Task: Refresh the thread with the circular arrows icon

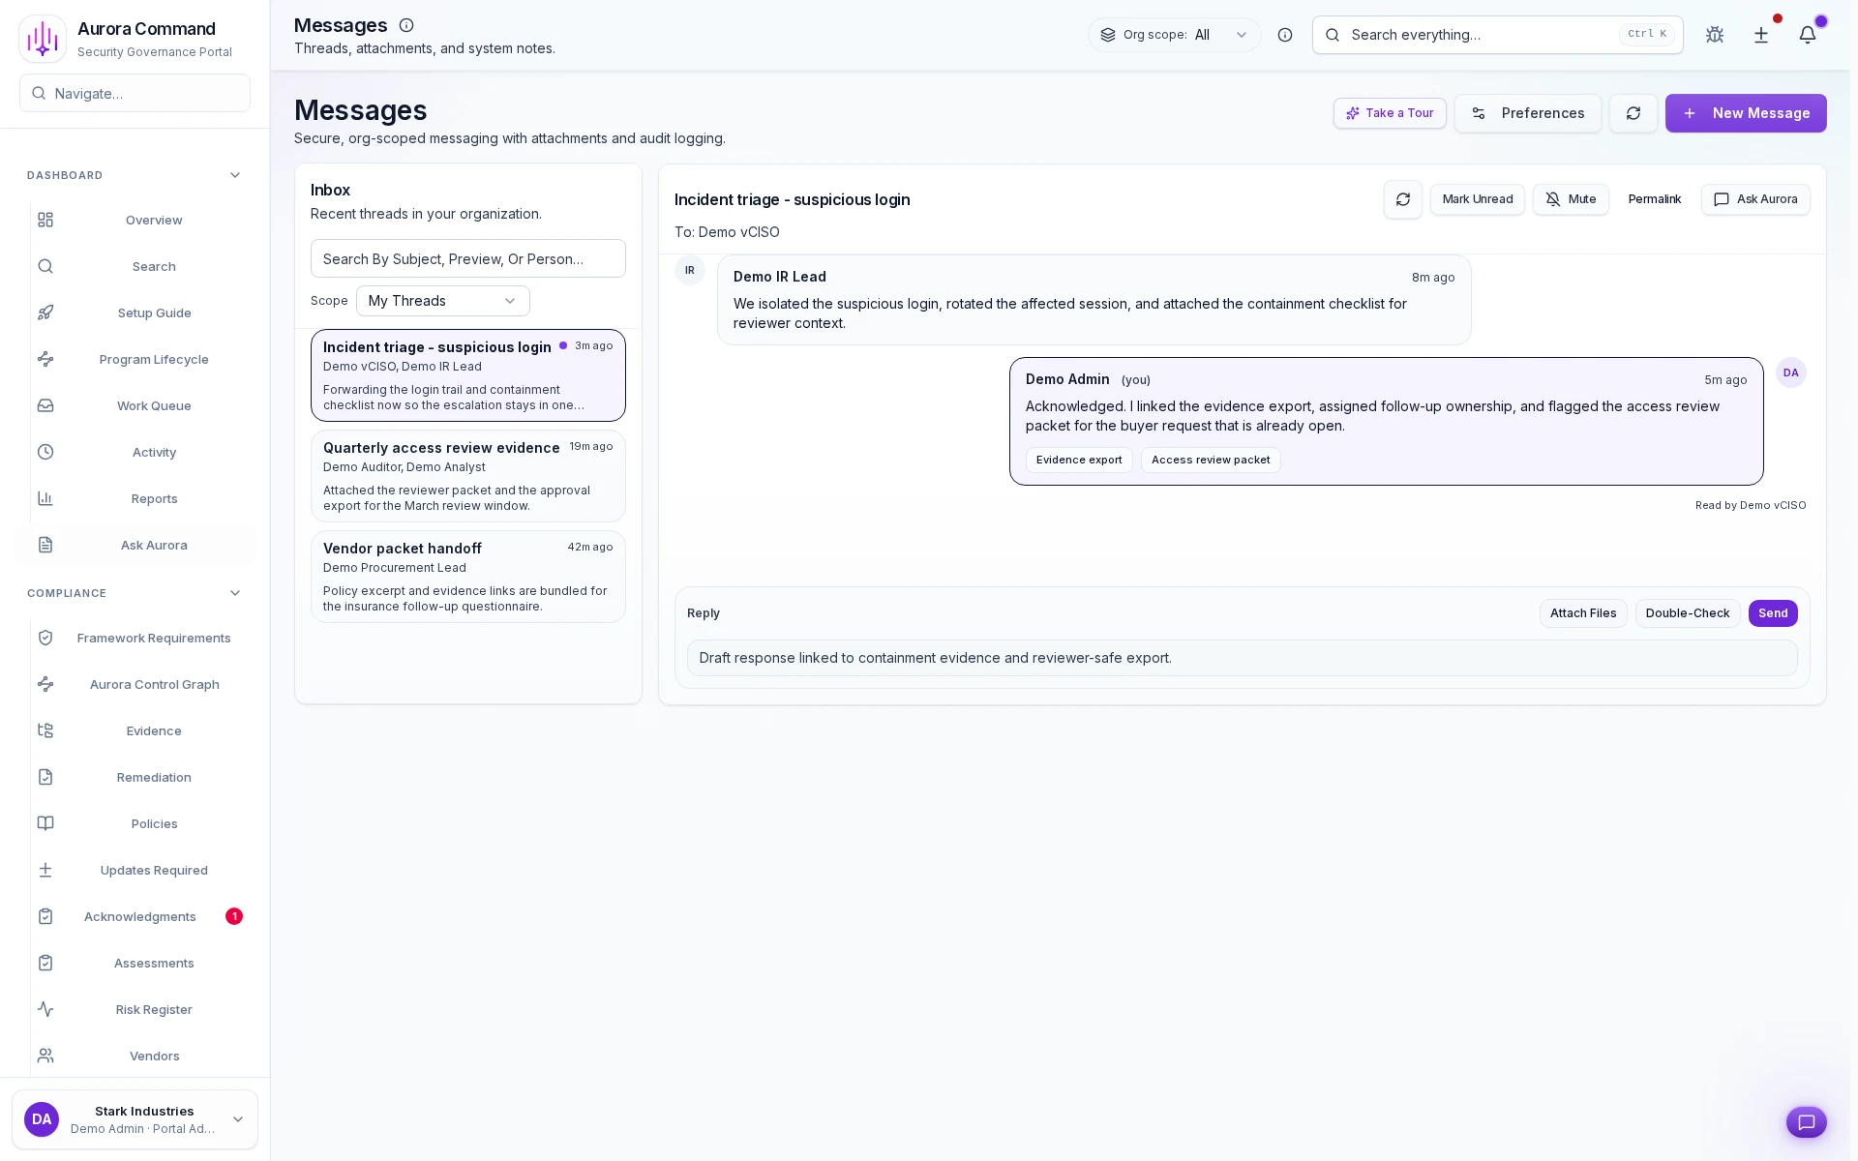Action: (1403, 199)
